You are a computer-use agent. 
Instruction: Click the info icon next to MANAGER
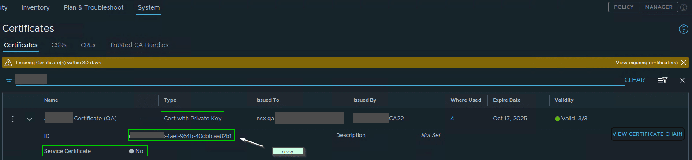(684, 7)
